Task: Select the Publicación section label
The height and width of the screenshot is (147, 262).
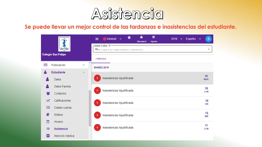Action: pyautogui.click(x=58, y=65)
